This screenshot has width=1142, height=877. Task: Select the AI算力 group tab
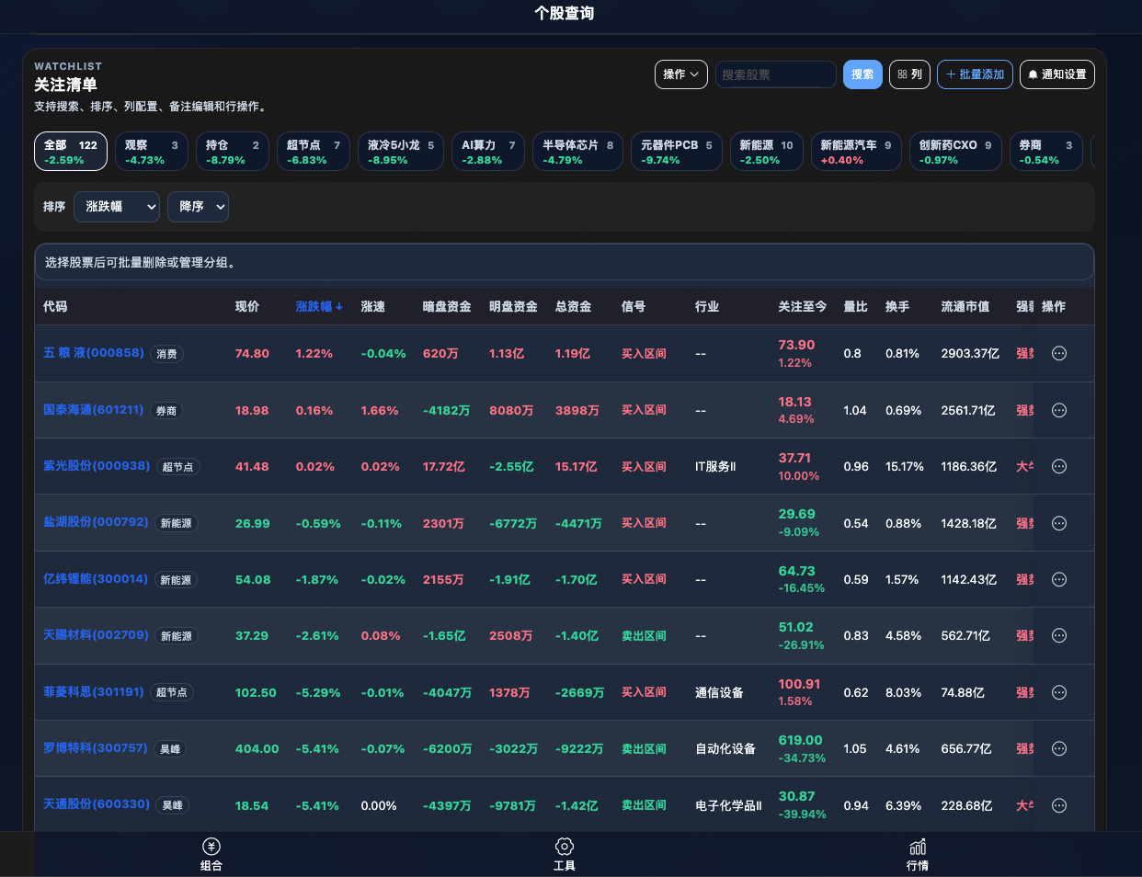[488, 152]
